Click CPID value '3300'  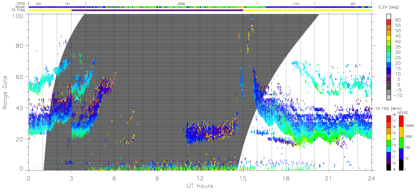coord(181,3)
